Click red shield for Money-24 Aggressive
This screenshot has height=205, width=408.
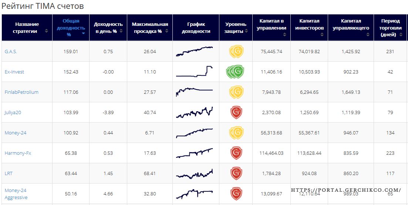236,194
